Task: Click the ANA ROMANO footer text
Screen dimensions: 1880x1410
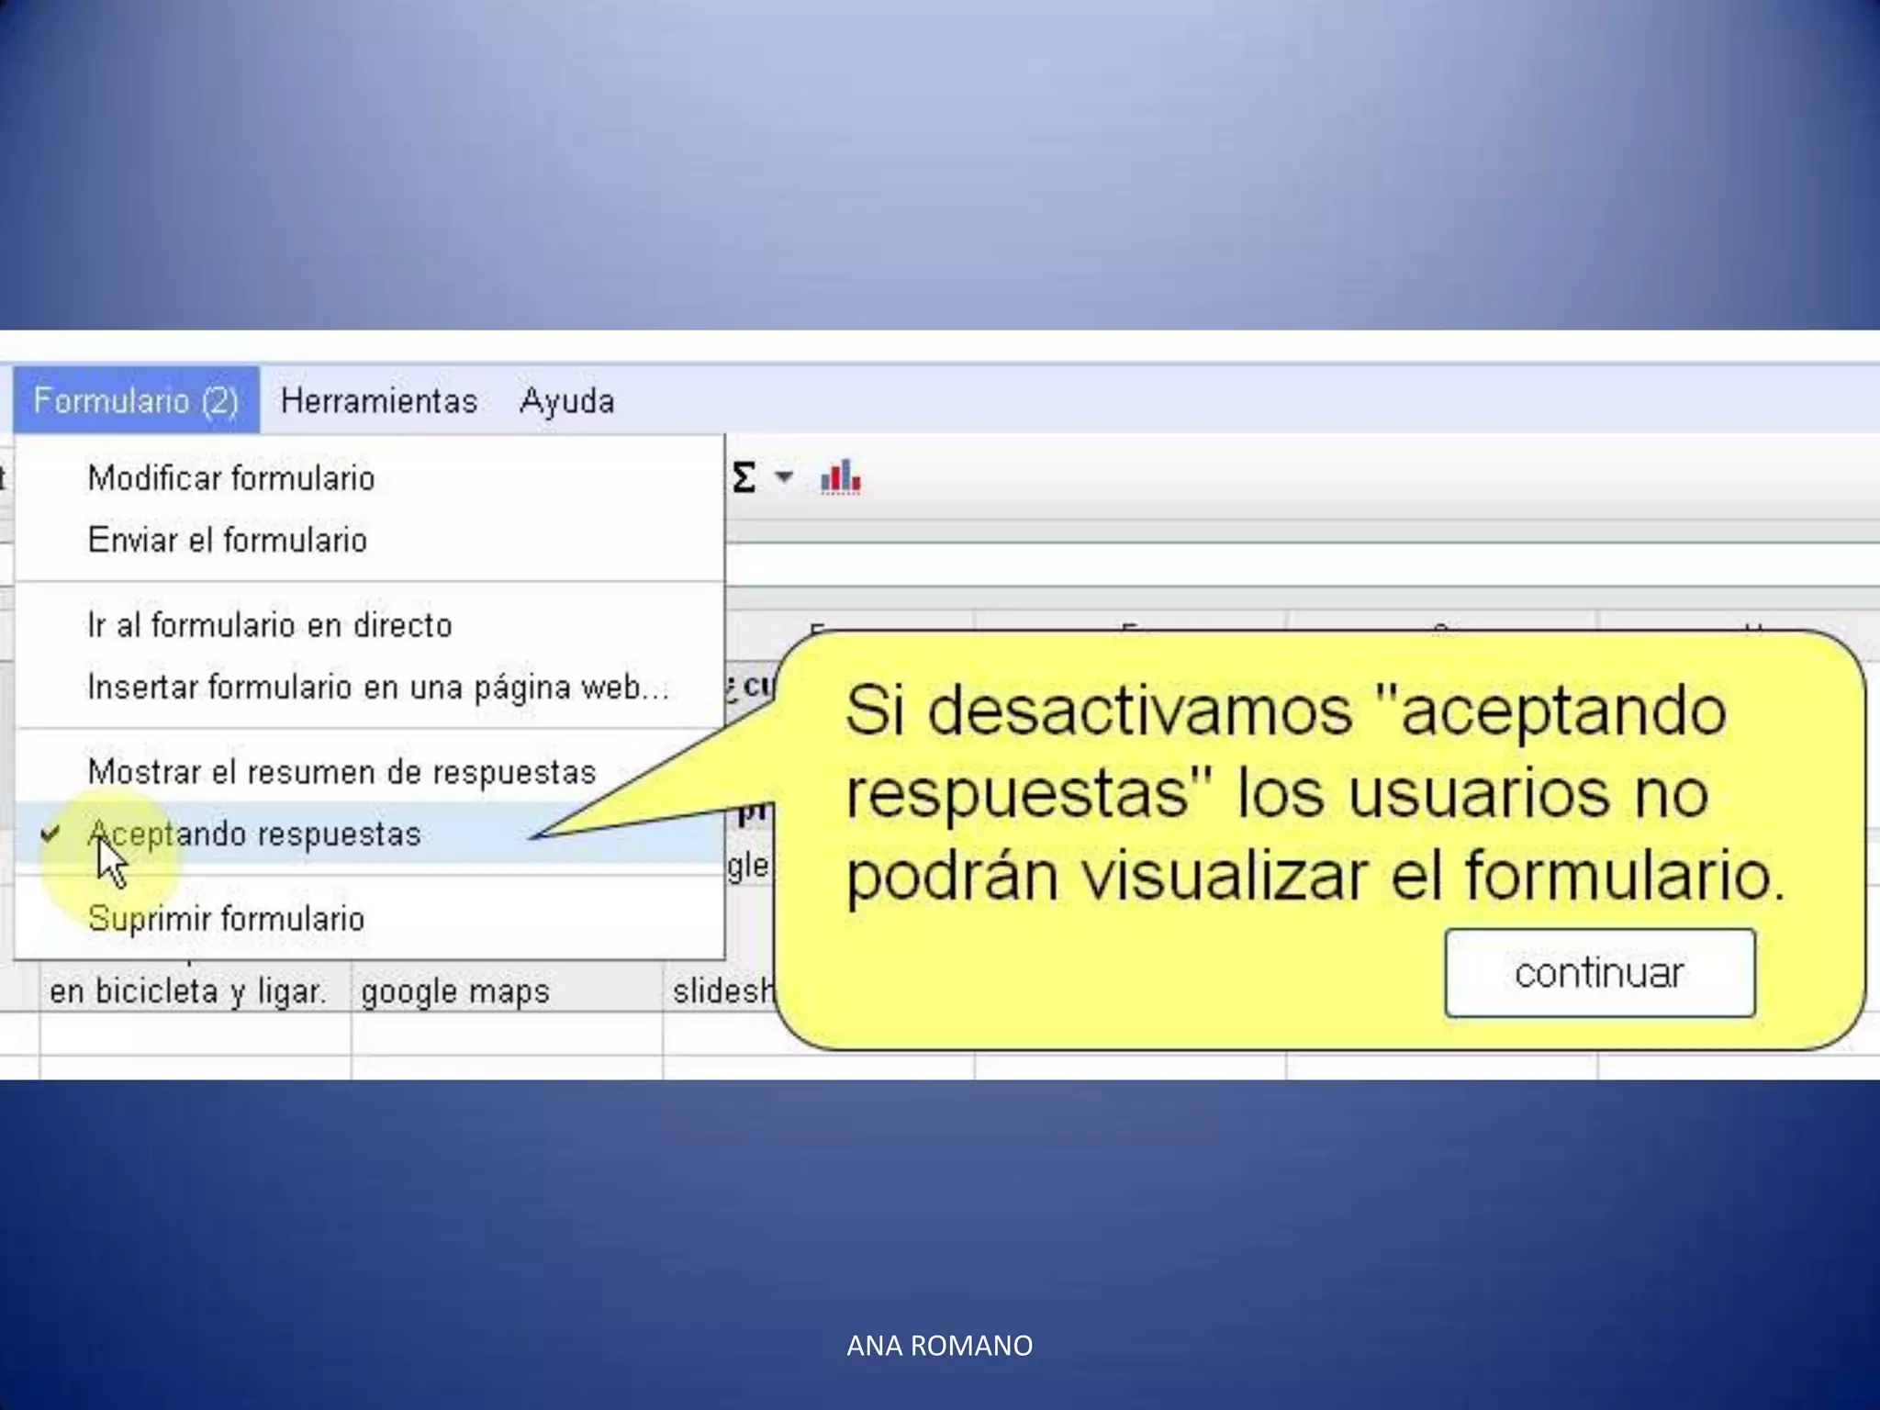Action: click(x=939, y=1346)
